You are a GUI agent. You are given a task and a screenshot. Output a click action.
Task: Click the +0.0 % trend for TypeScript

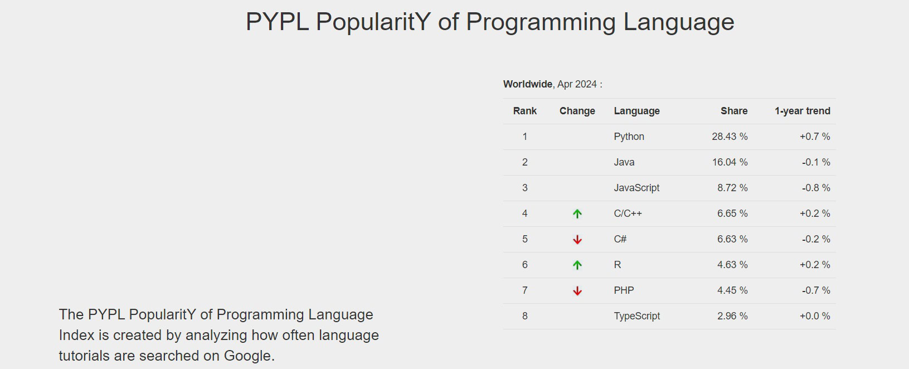click(814, 316)
